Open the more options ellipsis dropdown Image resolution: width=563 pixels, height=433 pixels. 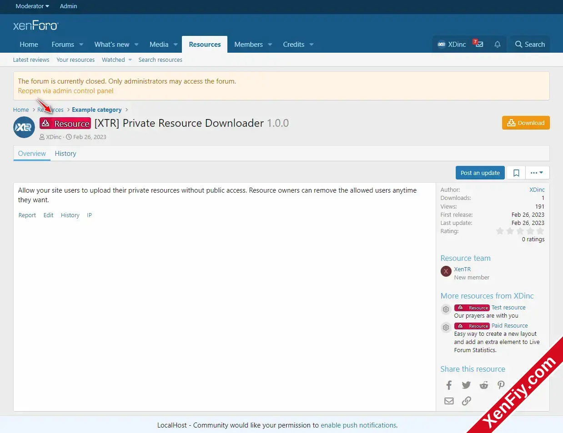point(537,173)
